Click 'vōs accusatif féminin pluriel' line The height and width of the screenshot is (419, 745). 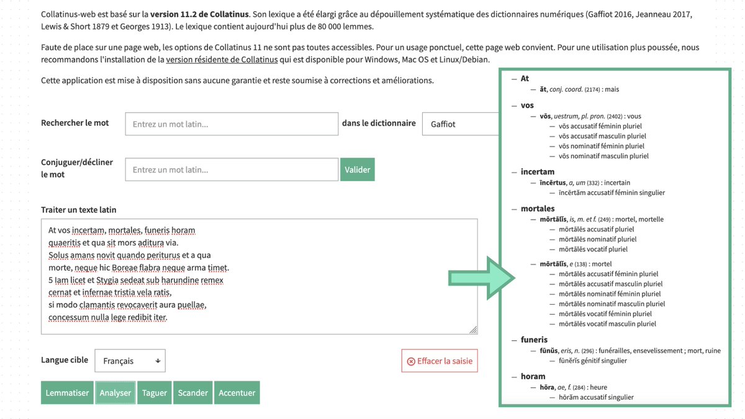(x=600, y=126)
